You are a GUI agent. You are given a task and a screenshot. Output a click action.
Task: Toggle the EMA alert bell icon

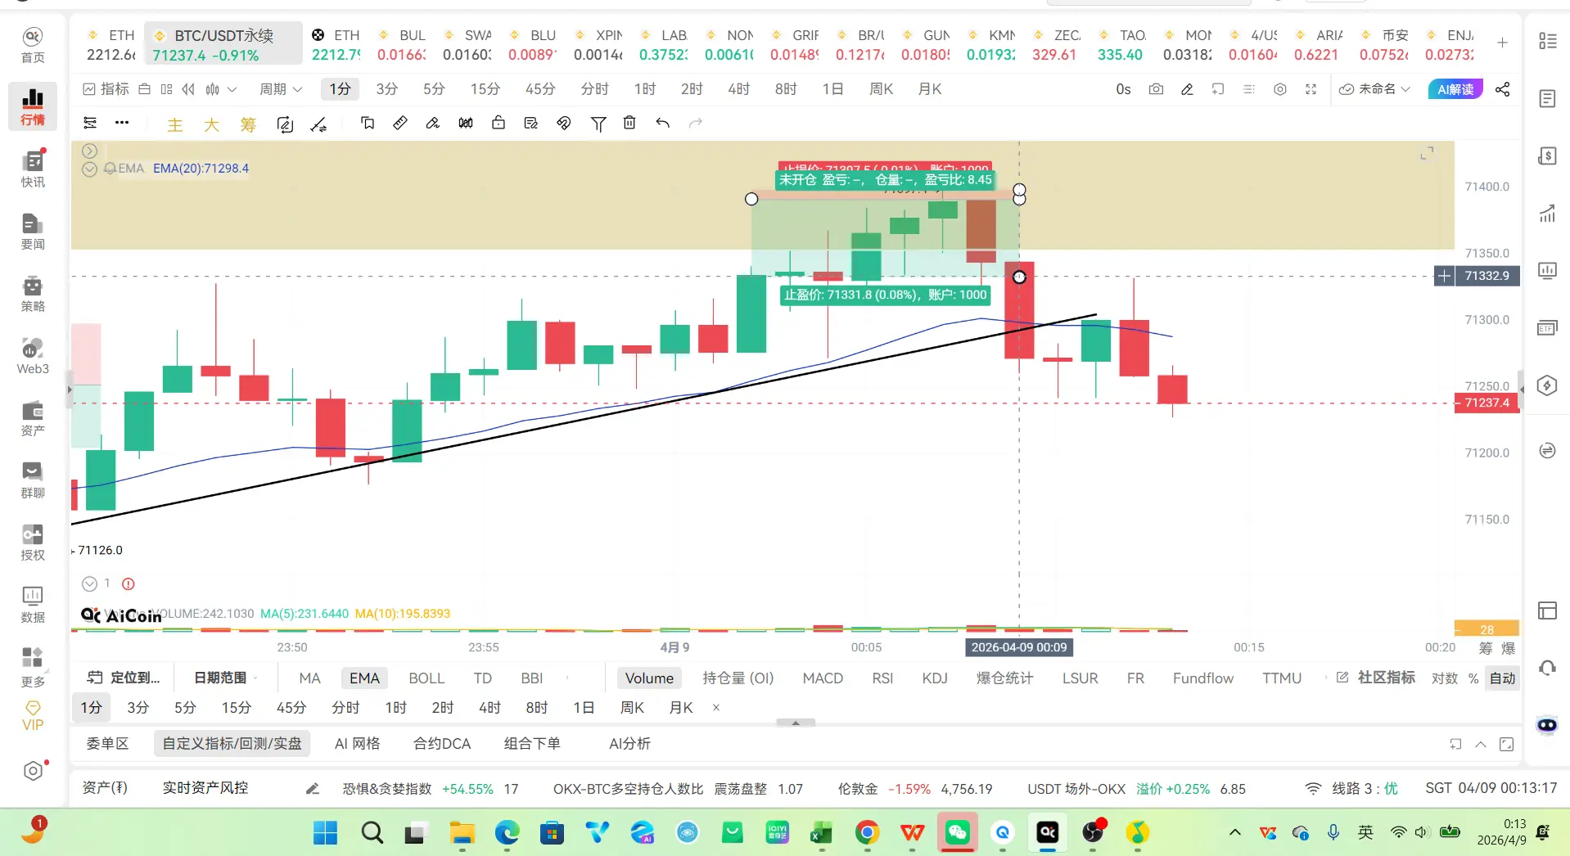pyautogui.click(x=111, y=169)
